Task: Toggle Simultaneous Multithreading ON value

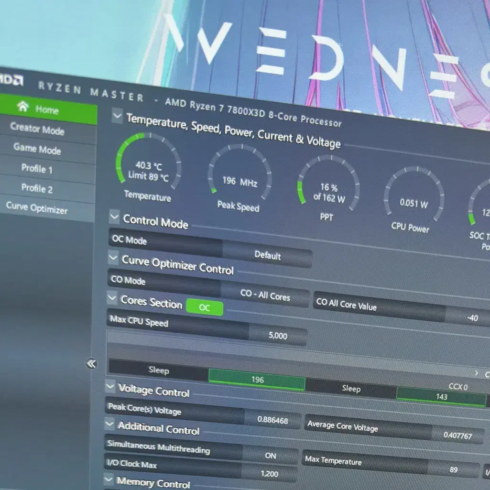Action: point(270,455)
